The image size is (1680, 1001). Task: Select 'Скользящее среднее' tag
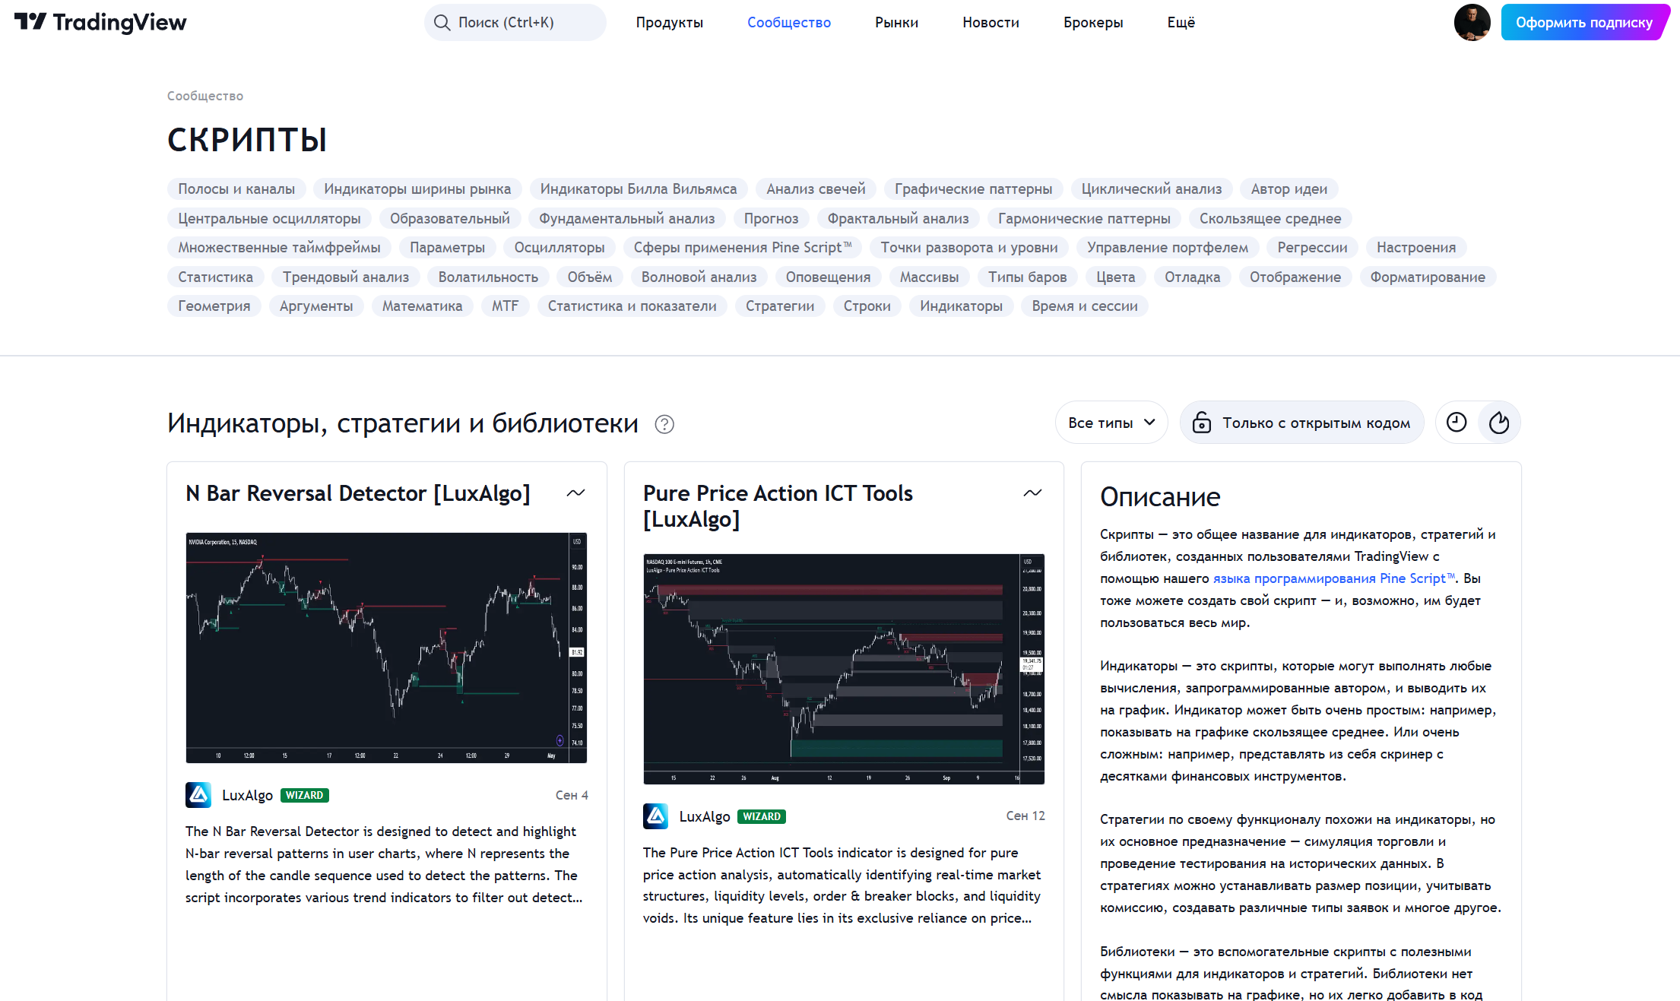[x=1270, y=219]
